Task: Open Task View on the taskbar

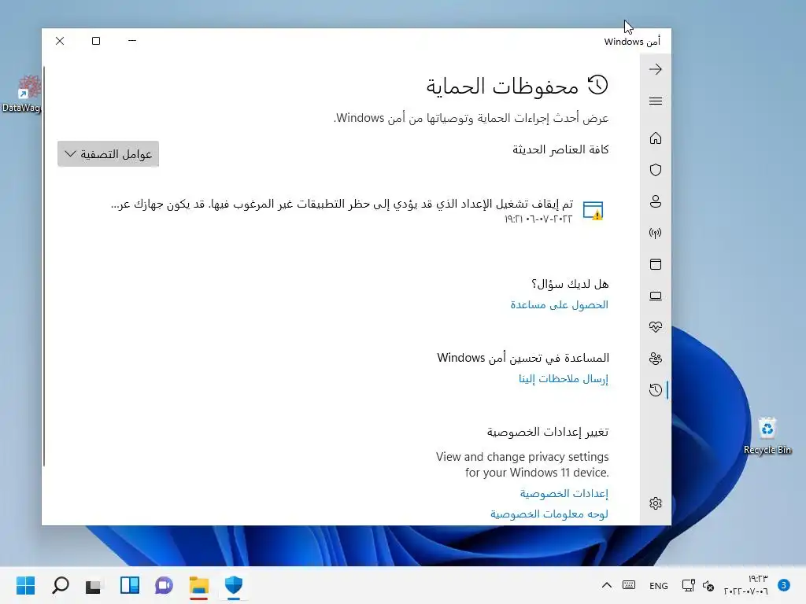Action: 94,585
